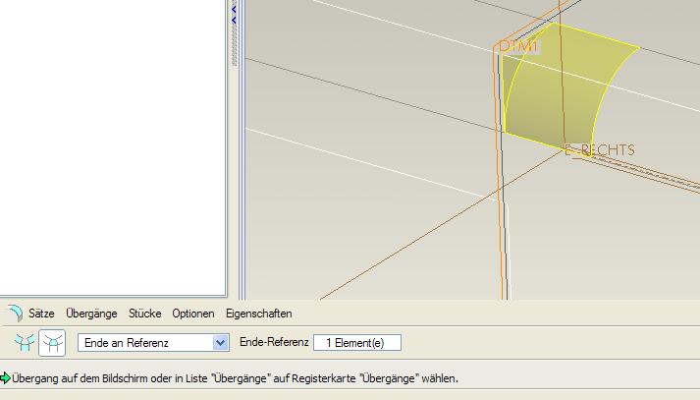Activate transition mode icon
Image resolution: width=700 pixels, height=400 pixels.
[52, 343]
